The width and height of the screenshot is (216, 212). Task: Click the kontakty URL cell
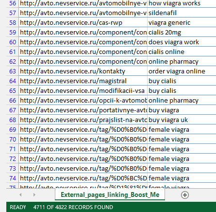(x=83, y=71)
